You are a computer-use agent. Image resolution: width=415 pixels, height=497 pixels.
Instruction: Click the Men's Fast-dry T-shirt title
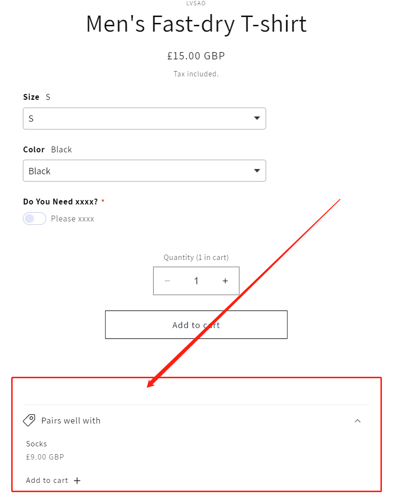[197, 24]
